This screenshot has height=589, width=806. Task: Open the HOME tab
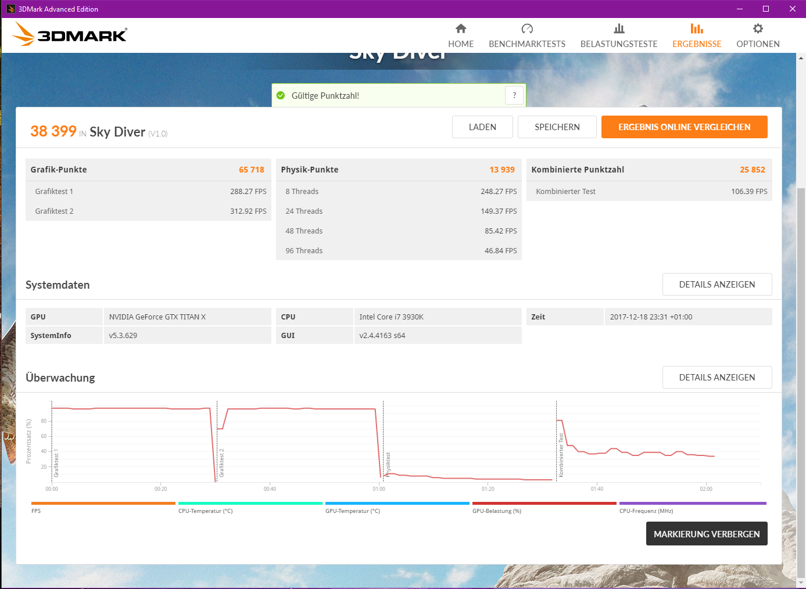point(461,36)
